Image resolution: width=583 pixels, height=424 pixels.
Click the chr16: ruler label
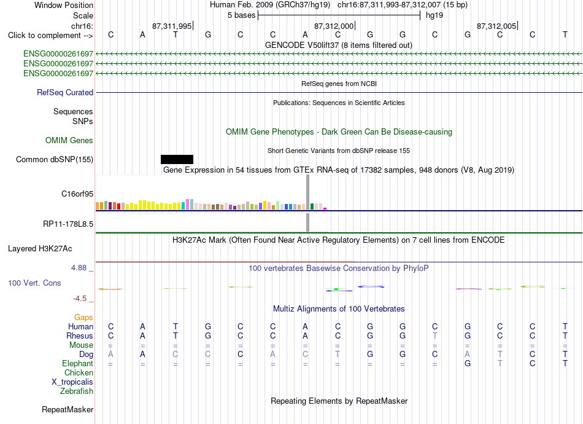82,26
